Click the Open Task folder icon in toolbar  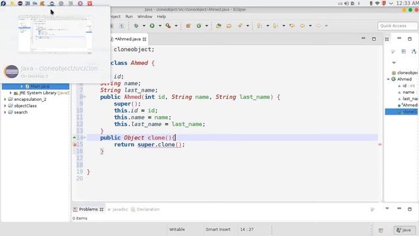(229, 26)
